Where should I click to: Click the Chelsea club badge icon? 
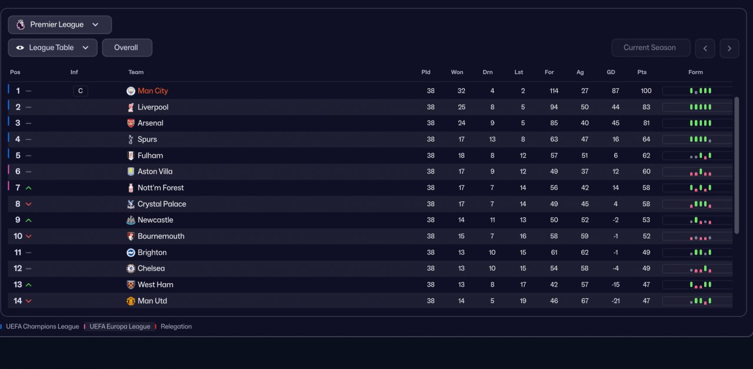coord(131,268)
